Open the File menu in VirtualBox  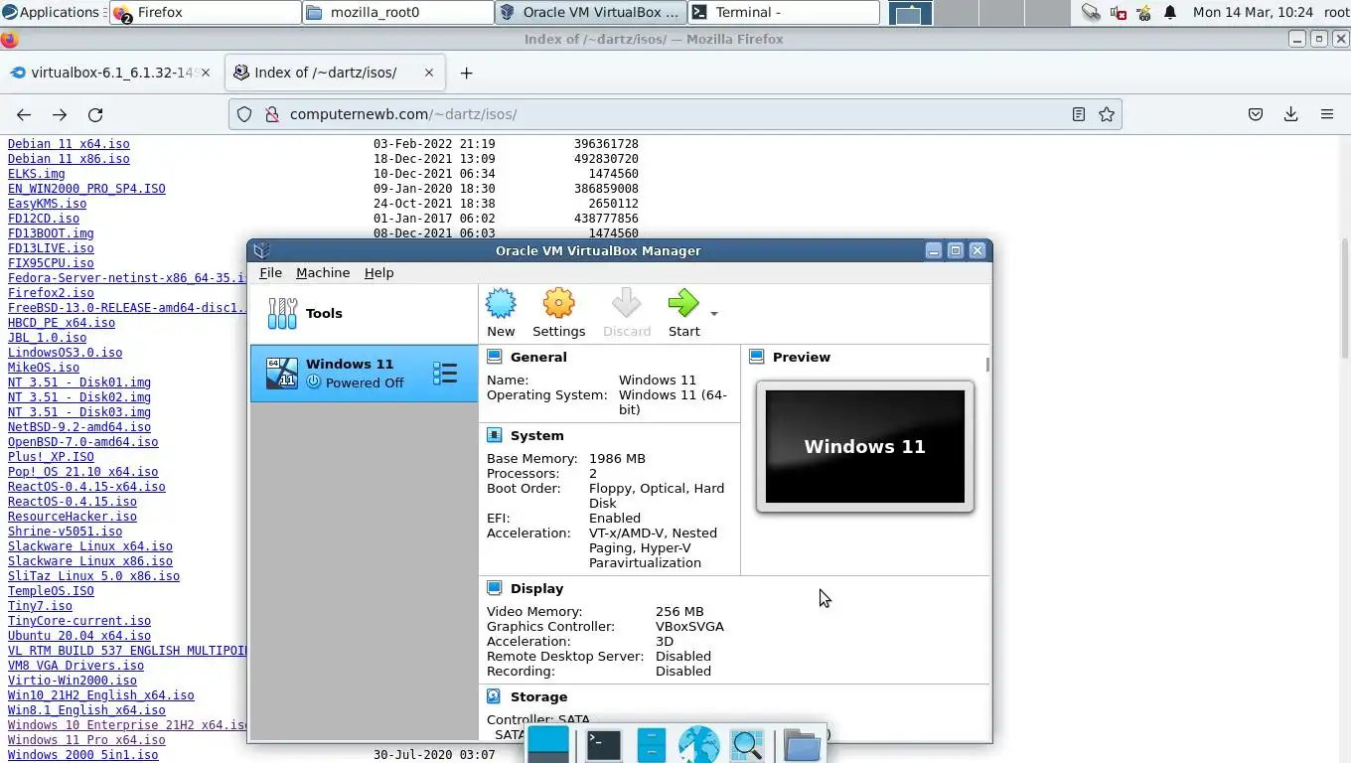pos(270,272)
